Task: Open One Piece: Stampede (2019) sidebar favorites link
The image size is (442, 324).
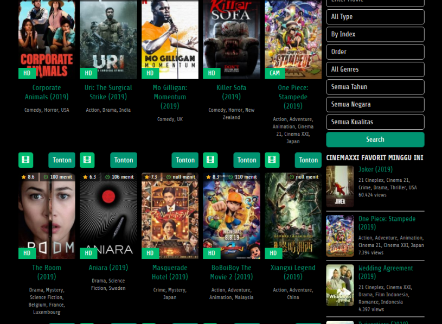Action: (x=387, y=223)
